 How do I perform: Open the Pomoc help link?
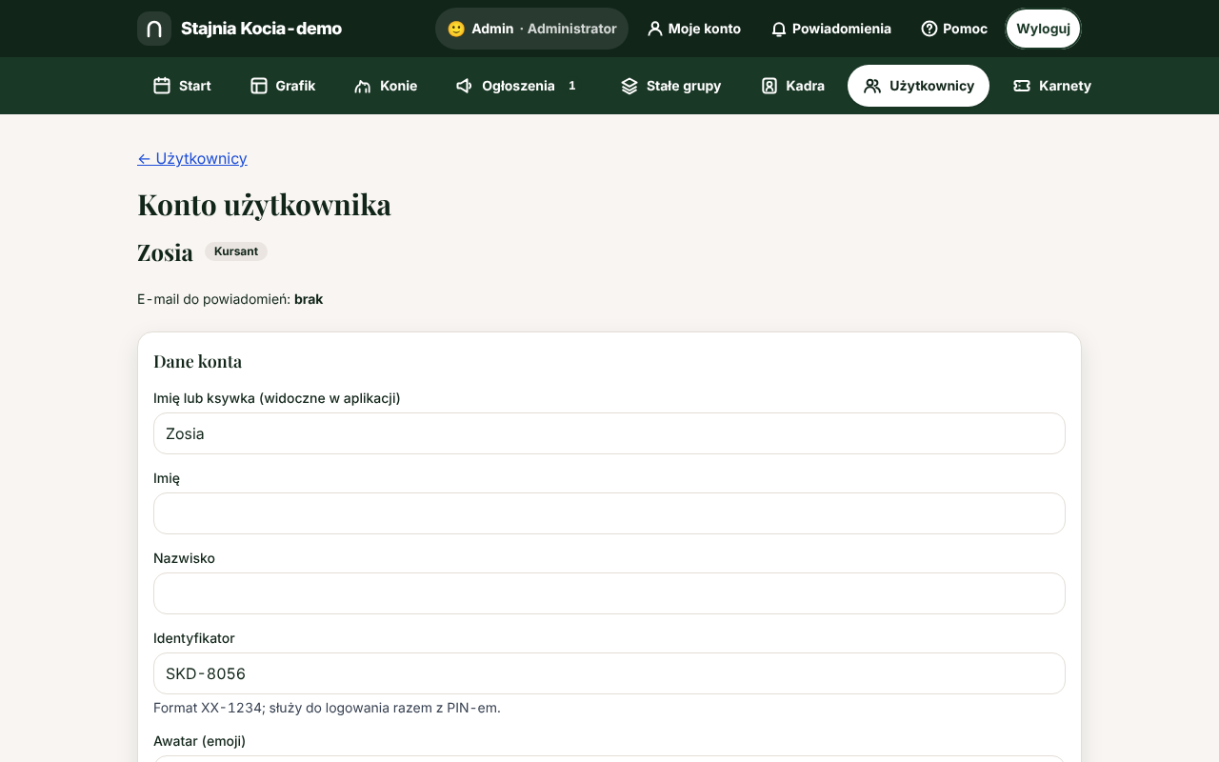click(954, 29)
